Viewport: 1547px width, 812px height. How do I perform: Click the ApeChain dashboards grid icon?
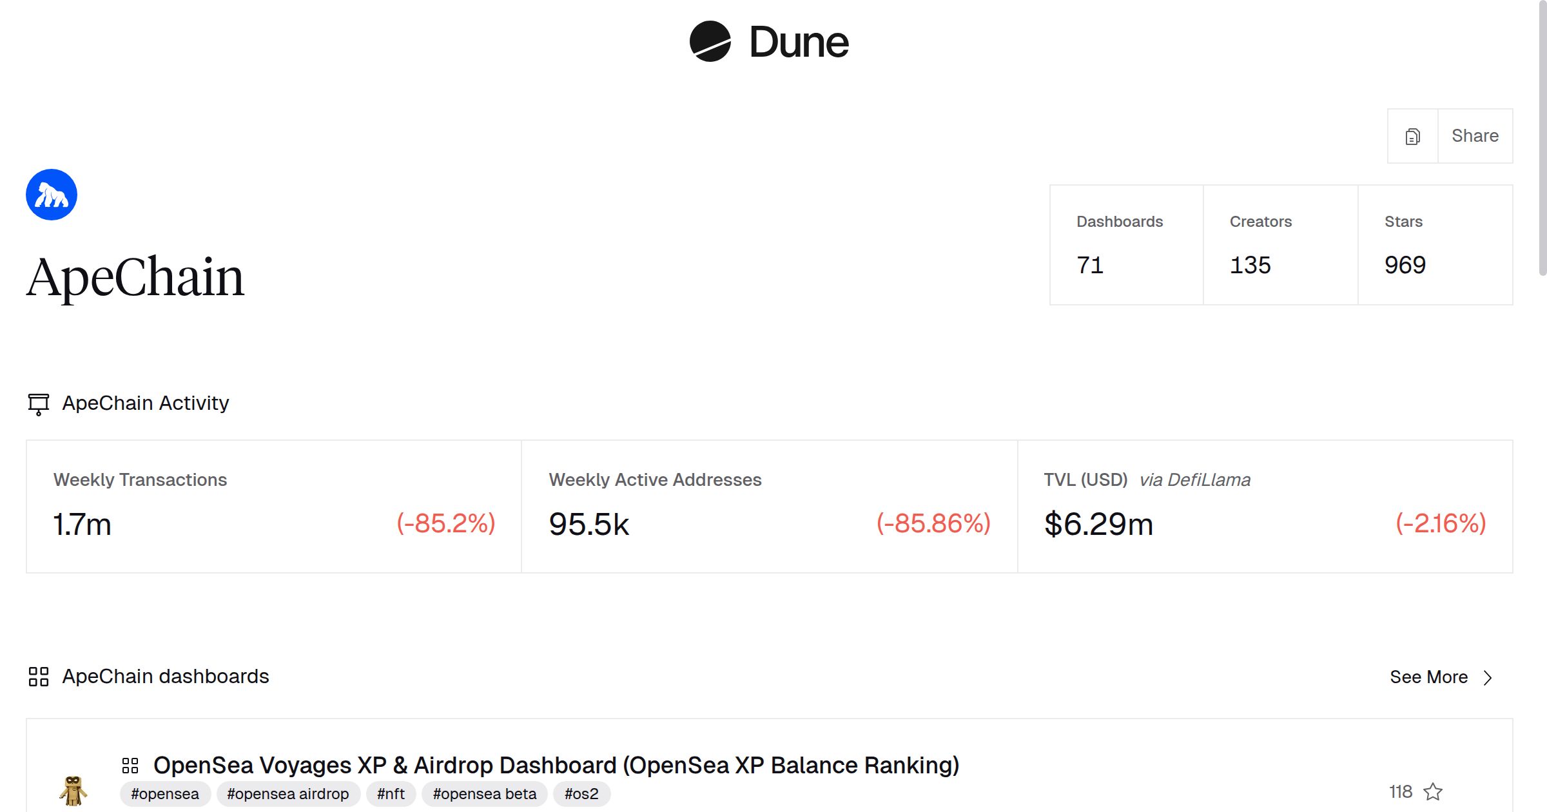[39, 677]
